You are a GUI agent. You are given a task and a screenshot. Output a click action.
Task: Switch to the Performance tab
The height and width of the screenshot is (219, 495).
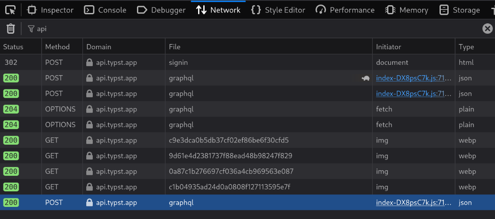[x=345, y=10]
